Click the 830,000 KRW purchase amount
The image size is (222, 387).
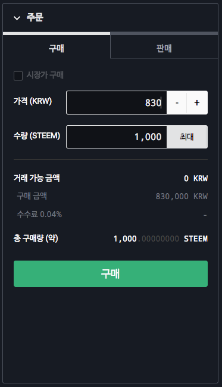182,196
